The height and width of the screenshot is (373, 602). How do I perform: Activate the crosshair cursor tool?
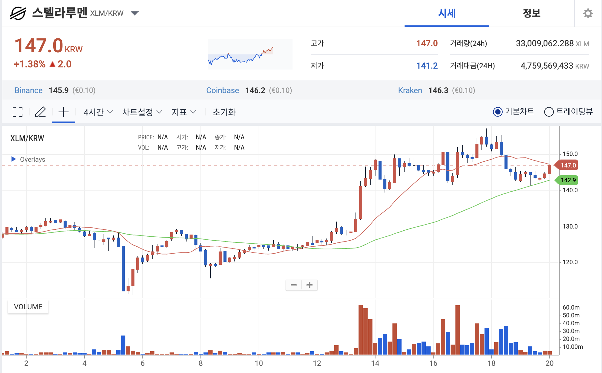[64, 112]
